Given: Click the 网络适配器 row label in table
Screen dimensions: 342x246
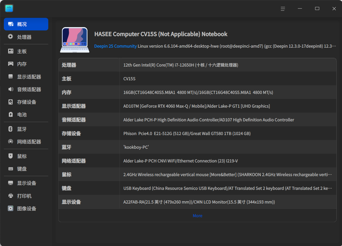Looking at the screenshot, I should 74,161.
